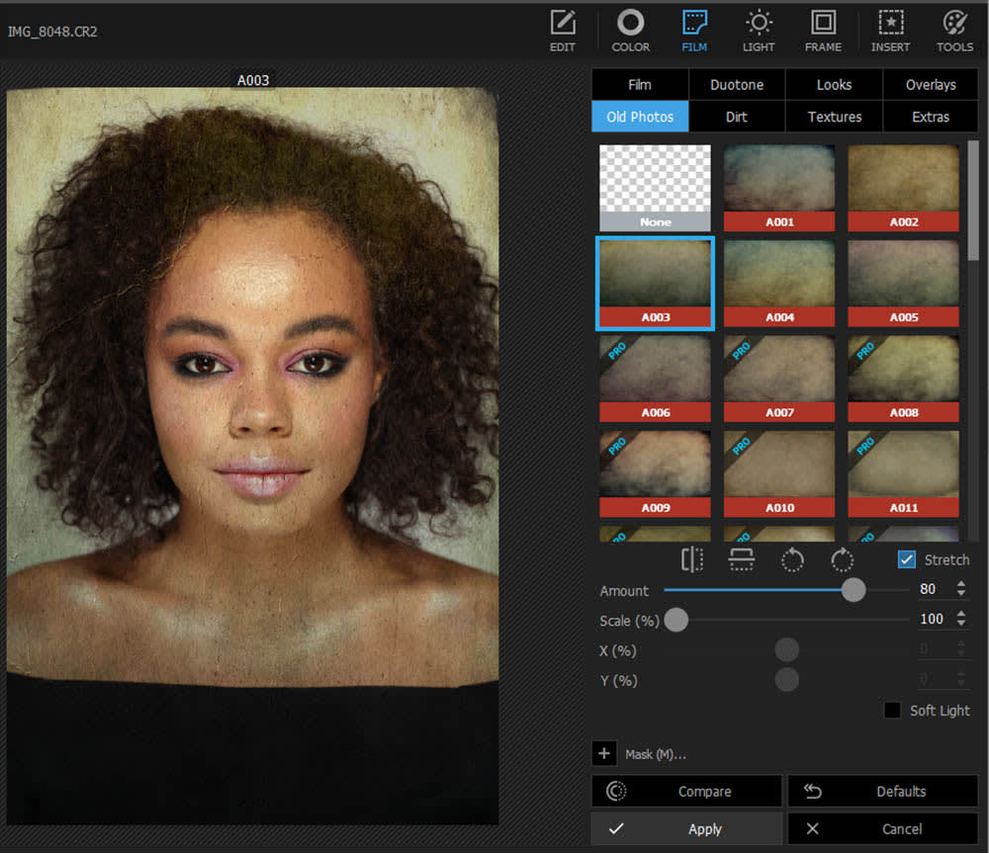Viewport: 989px width, 853px height.
Task: Click the Scale (%) slider handle
Action: (x=676, y=620)
